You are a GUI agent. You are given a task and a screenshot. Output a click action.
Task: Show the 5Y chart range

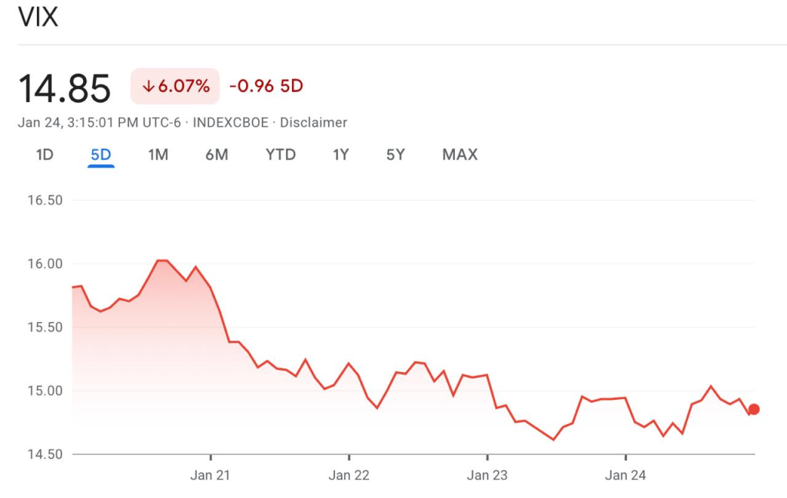coord(395,154)
